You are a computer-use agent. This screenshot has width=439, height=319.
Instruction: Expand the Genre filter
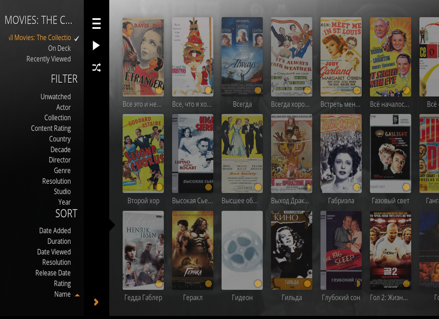coord(62,171)
